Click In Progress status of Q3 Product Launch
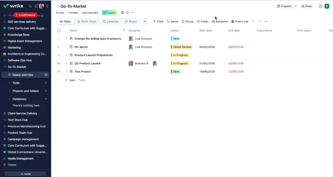This screenshot has height=177, width=333. [x=180, y=63]
